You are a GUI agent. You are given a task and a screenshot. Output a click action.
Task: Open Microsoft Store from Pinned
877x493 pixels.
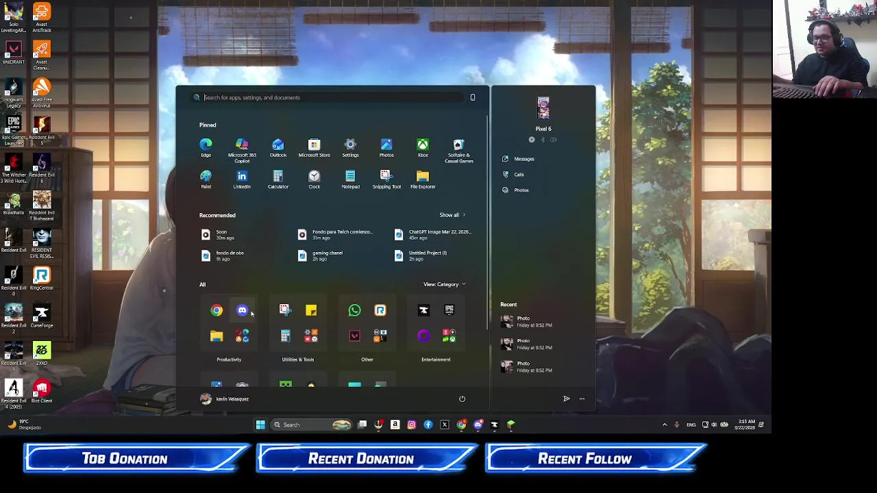(x=314, y=147)
